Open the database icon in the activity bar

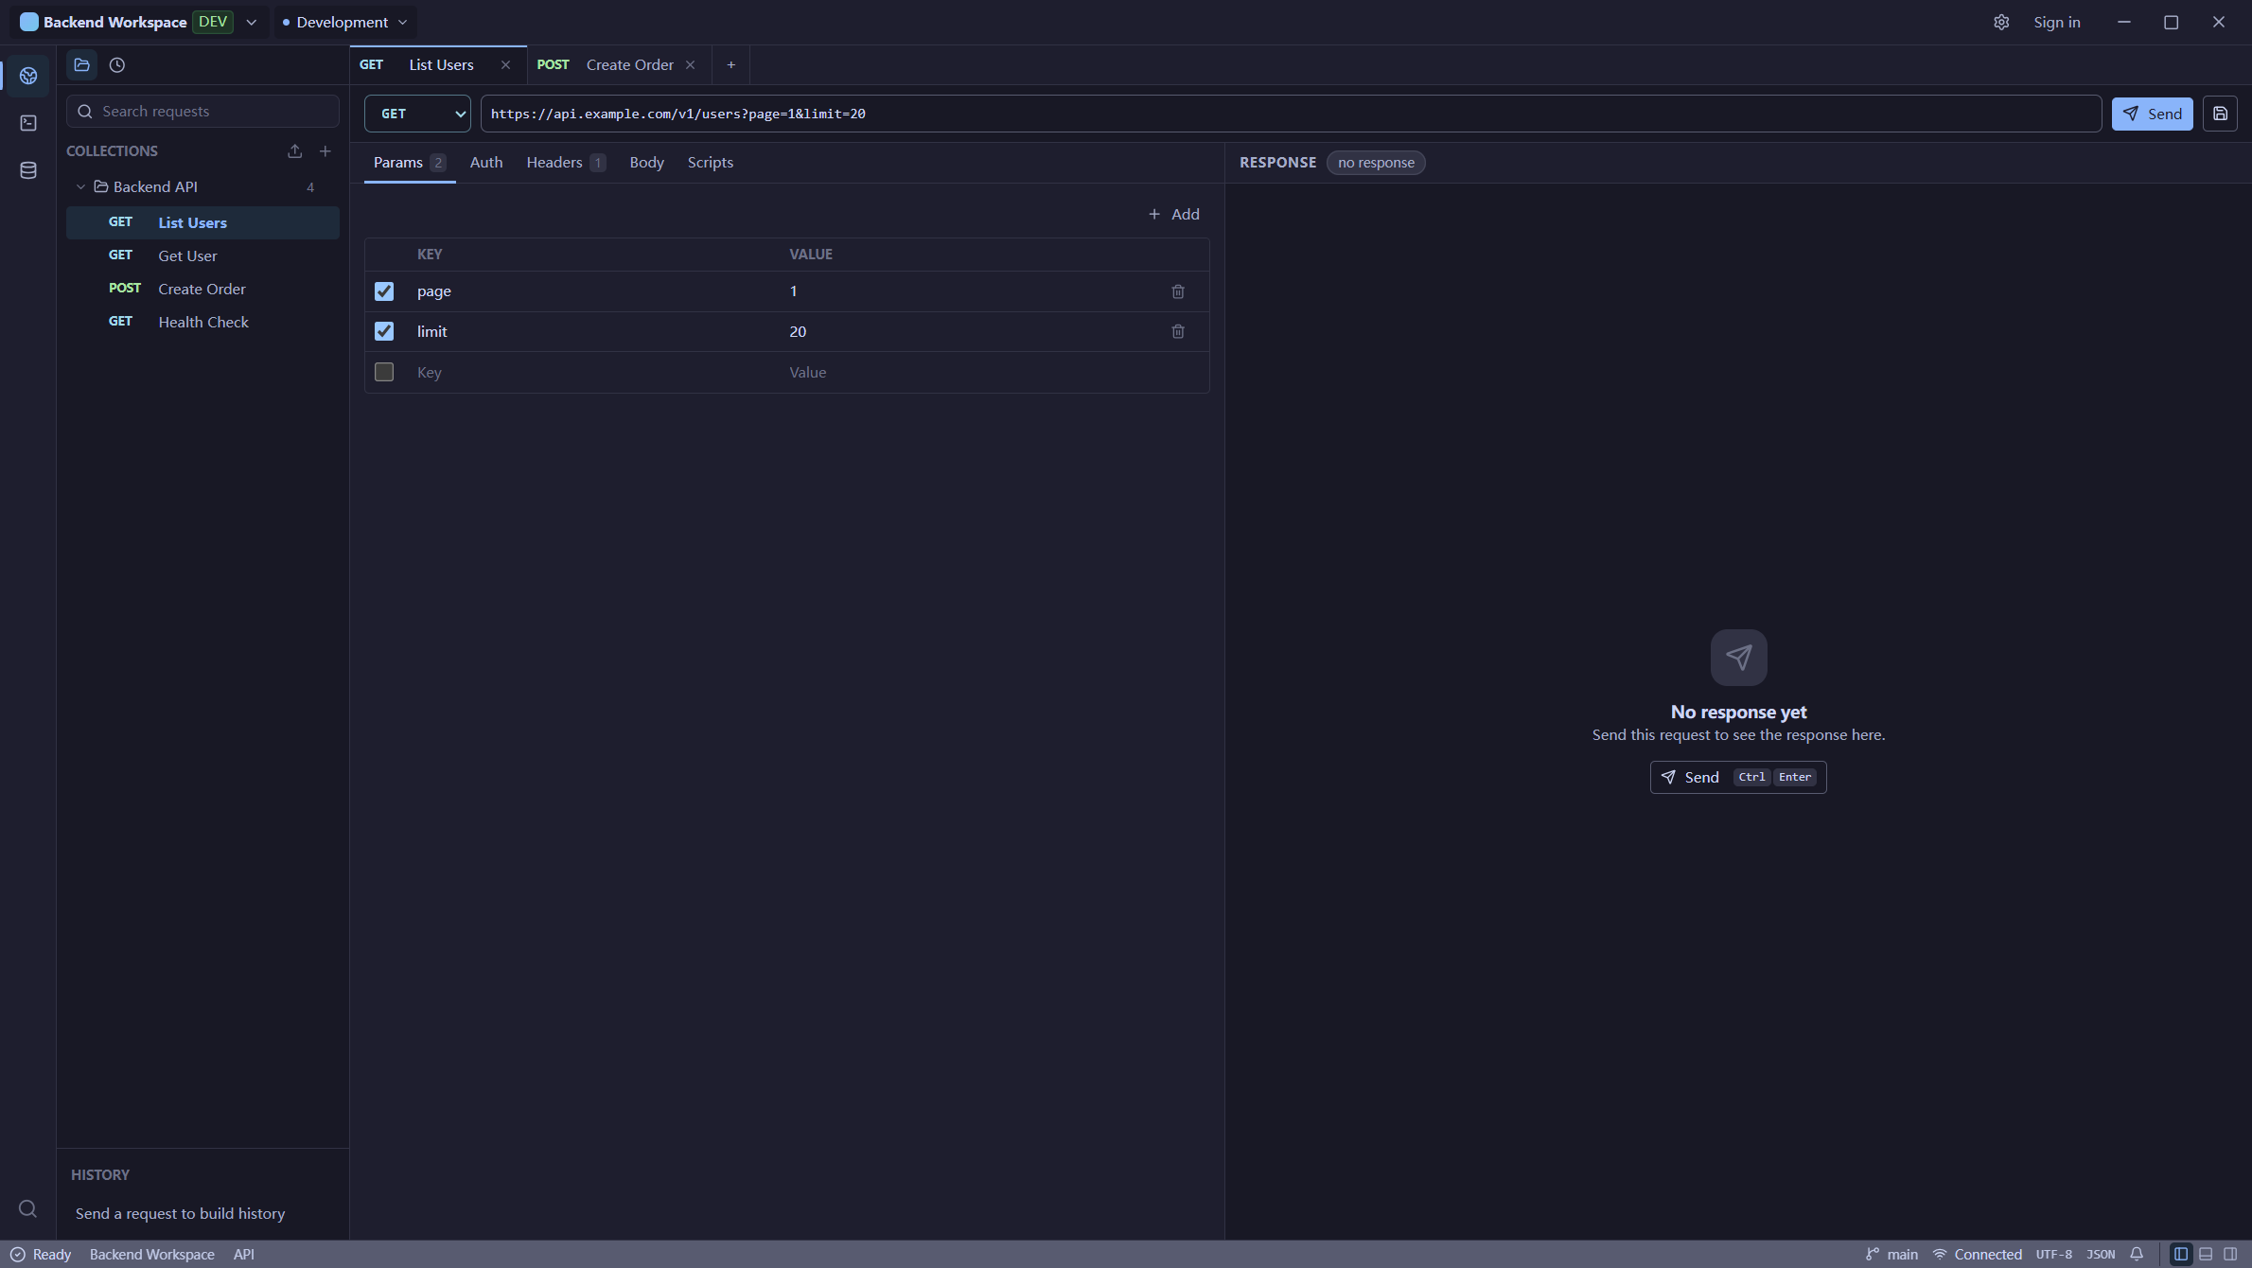[28, 170]
